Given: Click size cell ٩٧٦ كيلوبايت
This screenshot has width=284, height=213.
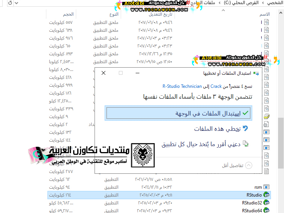Looking at the screenshot, I should click(x=61, y=38).
